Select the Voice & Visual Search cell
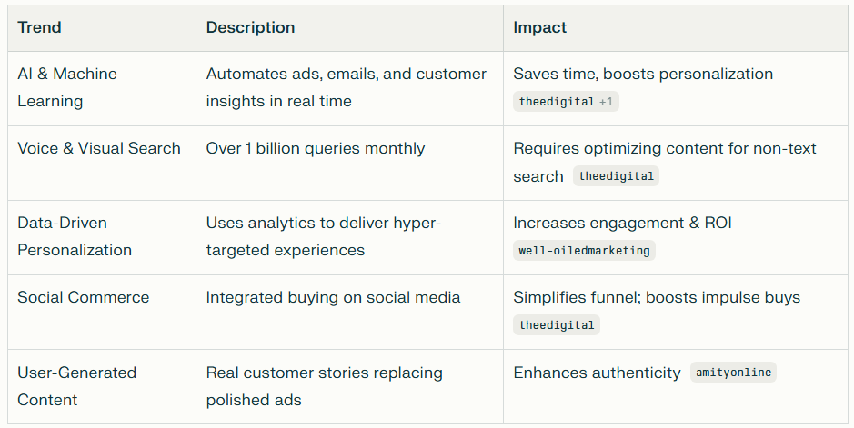 pos(99,148)
